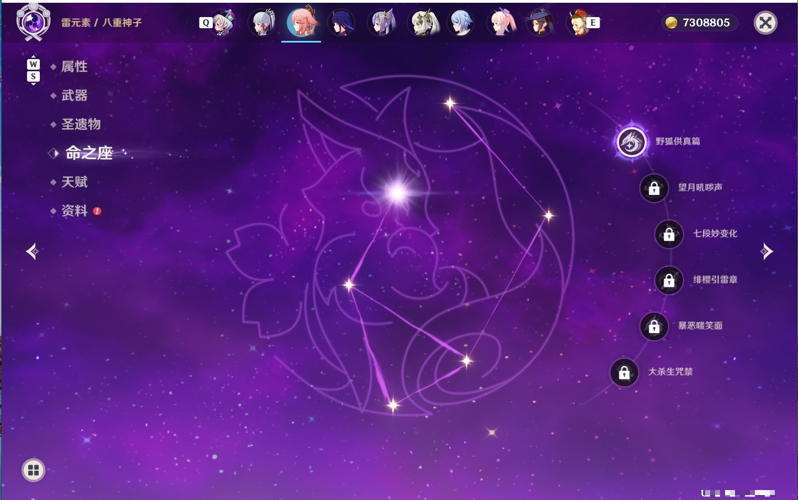
Task: Open the 圣遗物 artifacts tab
Action: (81, 124)
